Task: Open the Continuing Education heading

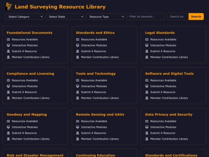Action: tap(96, 155)
